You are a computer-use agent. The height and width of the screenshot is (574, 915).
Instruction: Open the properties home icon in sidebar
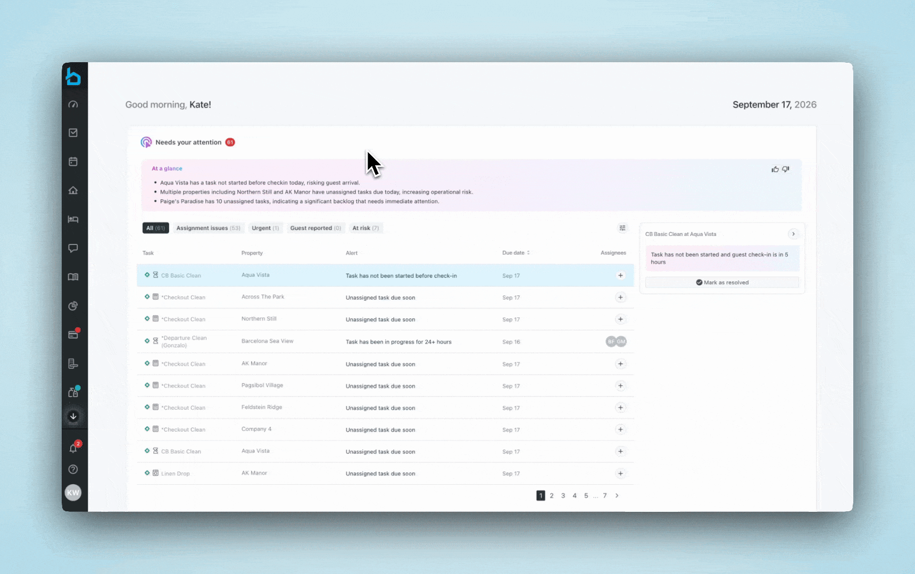click(x=73, y=190)
